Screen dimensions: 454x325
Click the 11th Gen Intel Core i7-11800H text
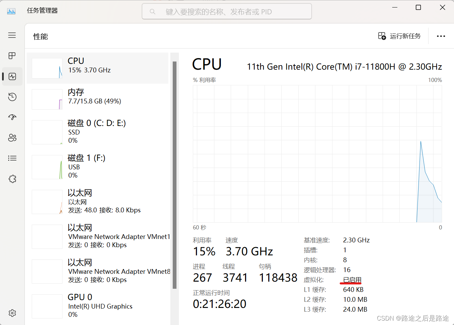pos(344,67)
